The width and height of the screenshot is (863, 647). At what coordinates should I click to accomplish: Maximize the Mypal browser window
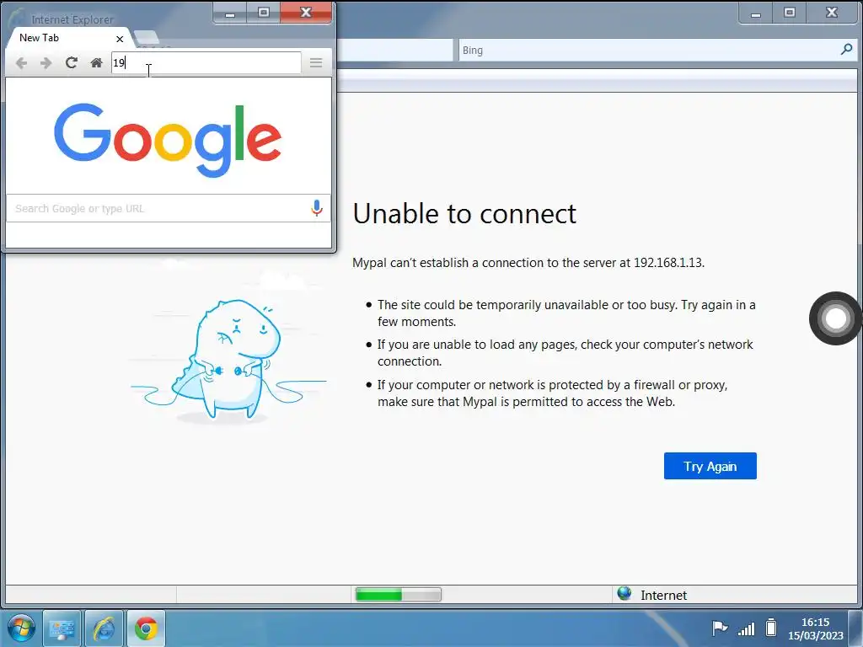click(789, 13)
